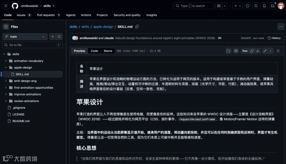Open the hamburger navigation menu

pos(6,6)
